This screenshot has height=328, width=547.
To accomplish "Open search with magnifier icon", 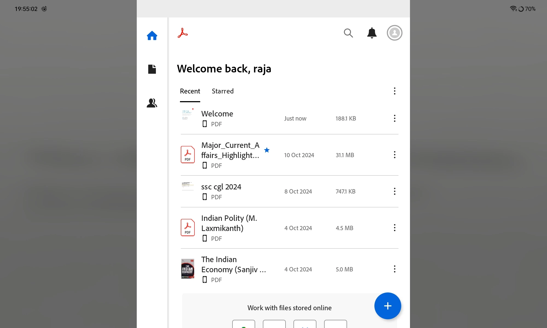I will pyautogui.click(x=348, y=33).
